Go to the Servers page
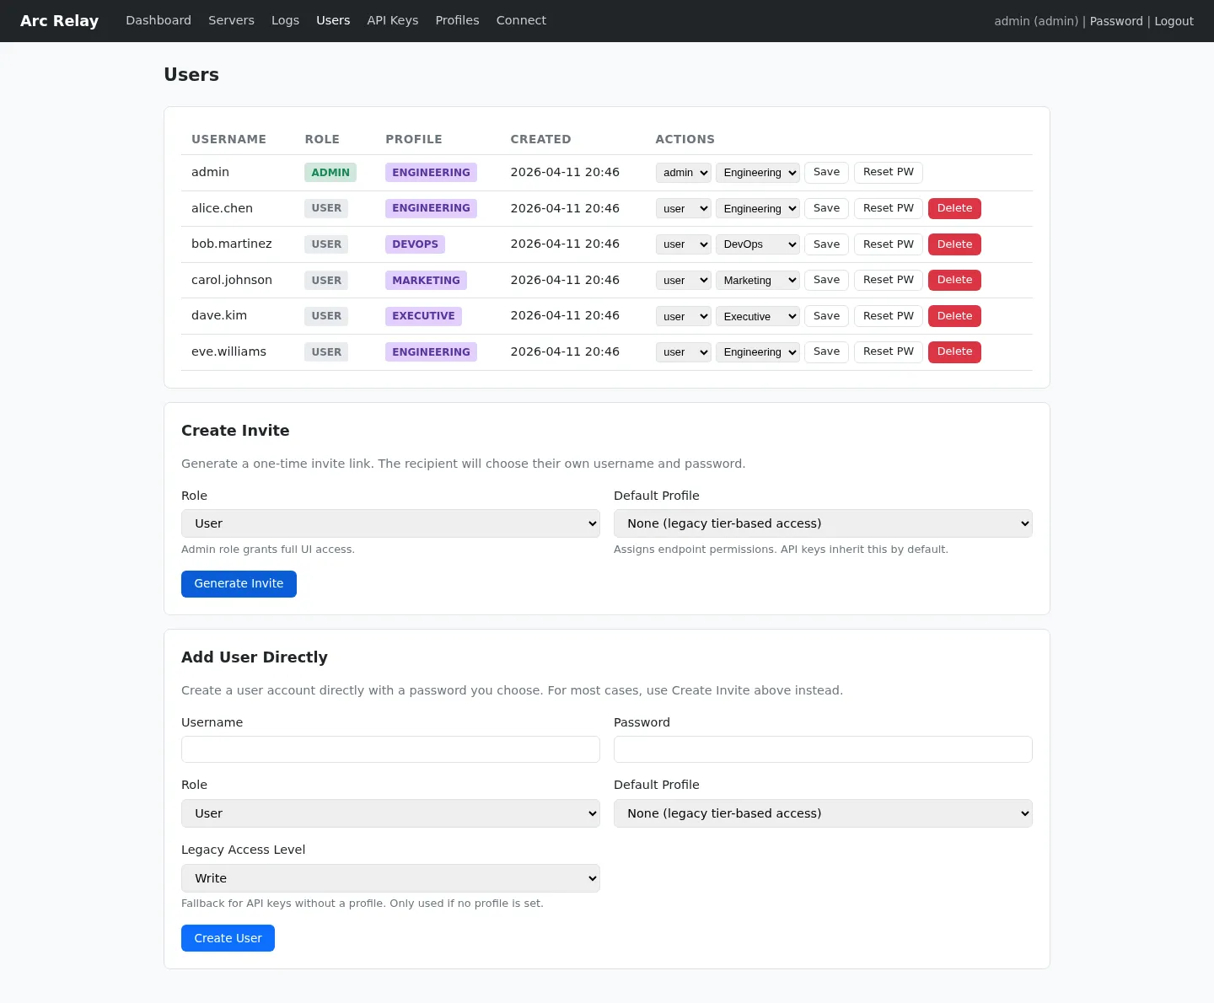Image resolution: width=1214 pixels, height=1003 pixels. [x=231, y=20]
